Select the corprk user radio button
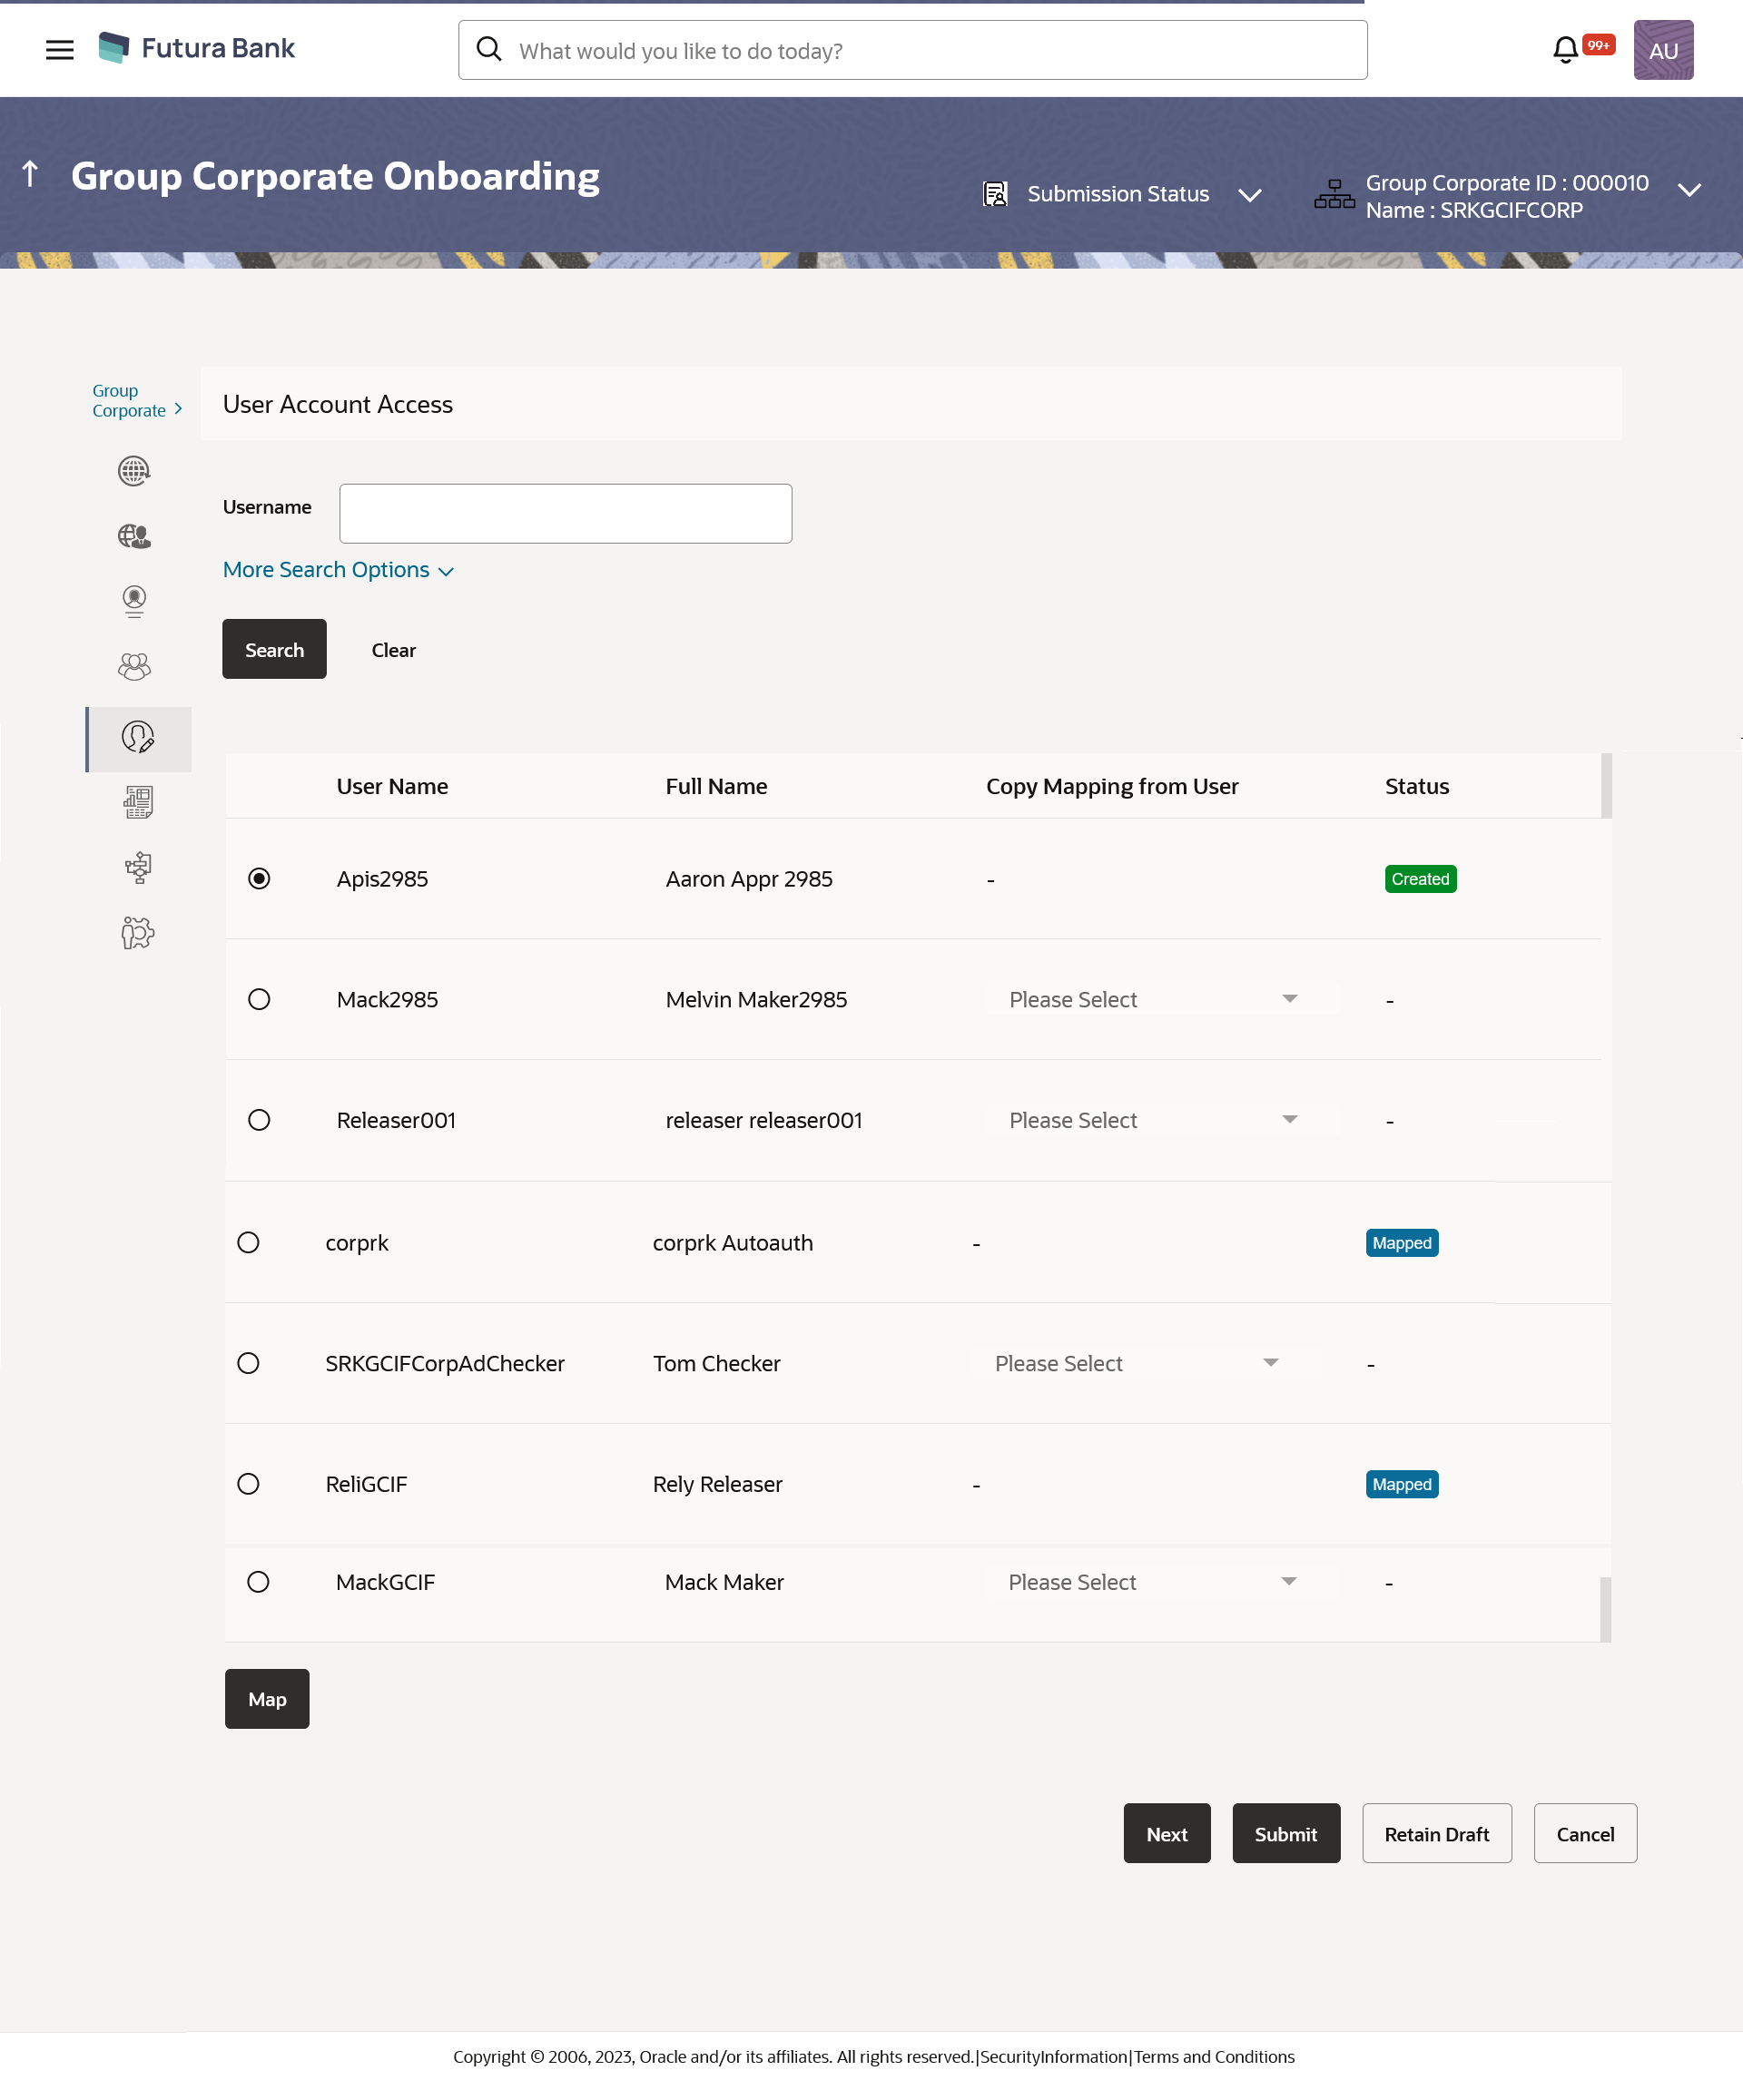 248,1242
